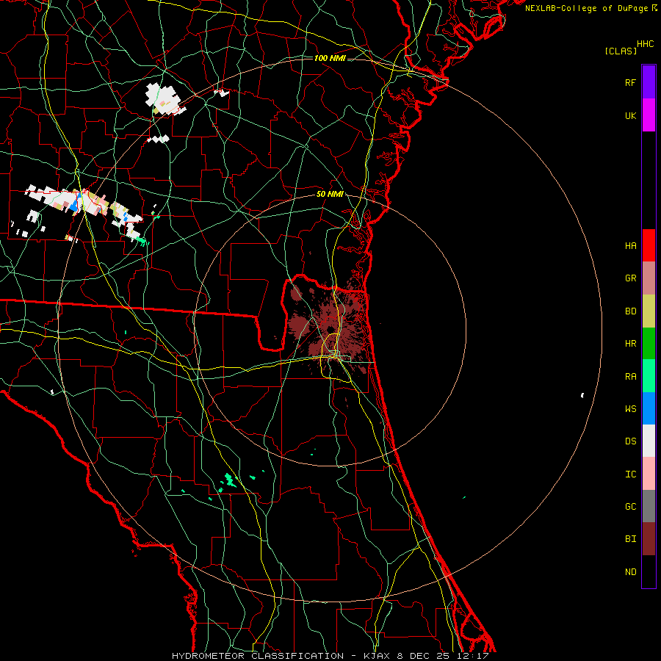Select the DS white legend swatch
This screenshot has height=661, width=661.
click(649, 441)
